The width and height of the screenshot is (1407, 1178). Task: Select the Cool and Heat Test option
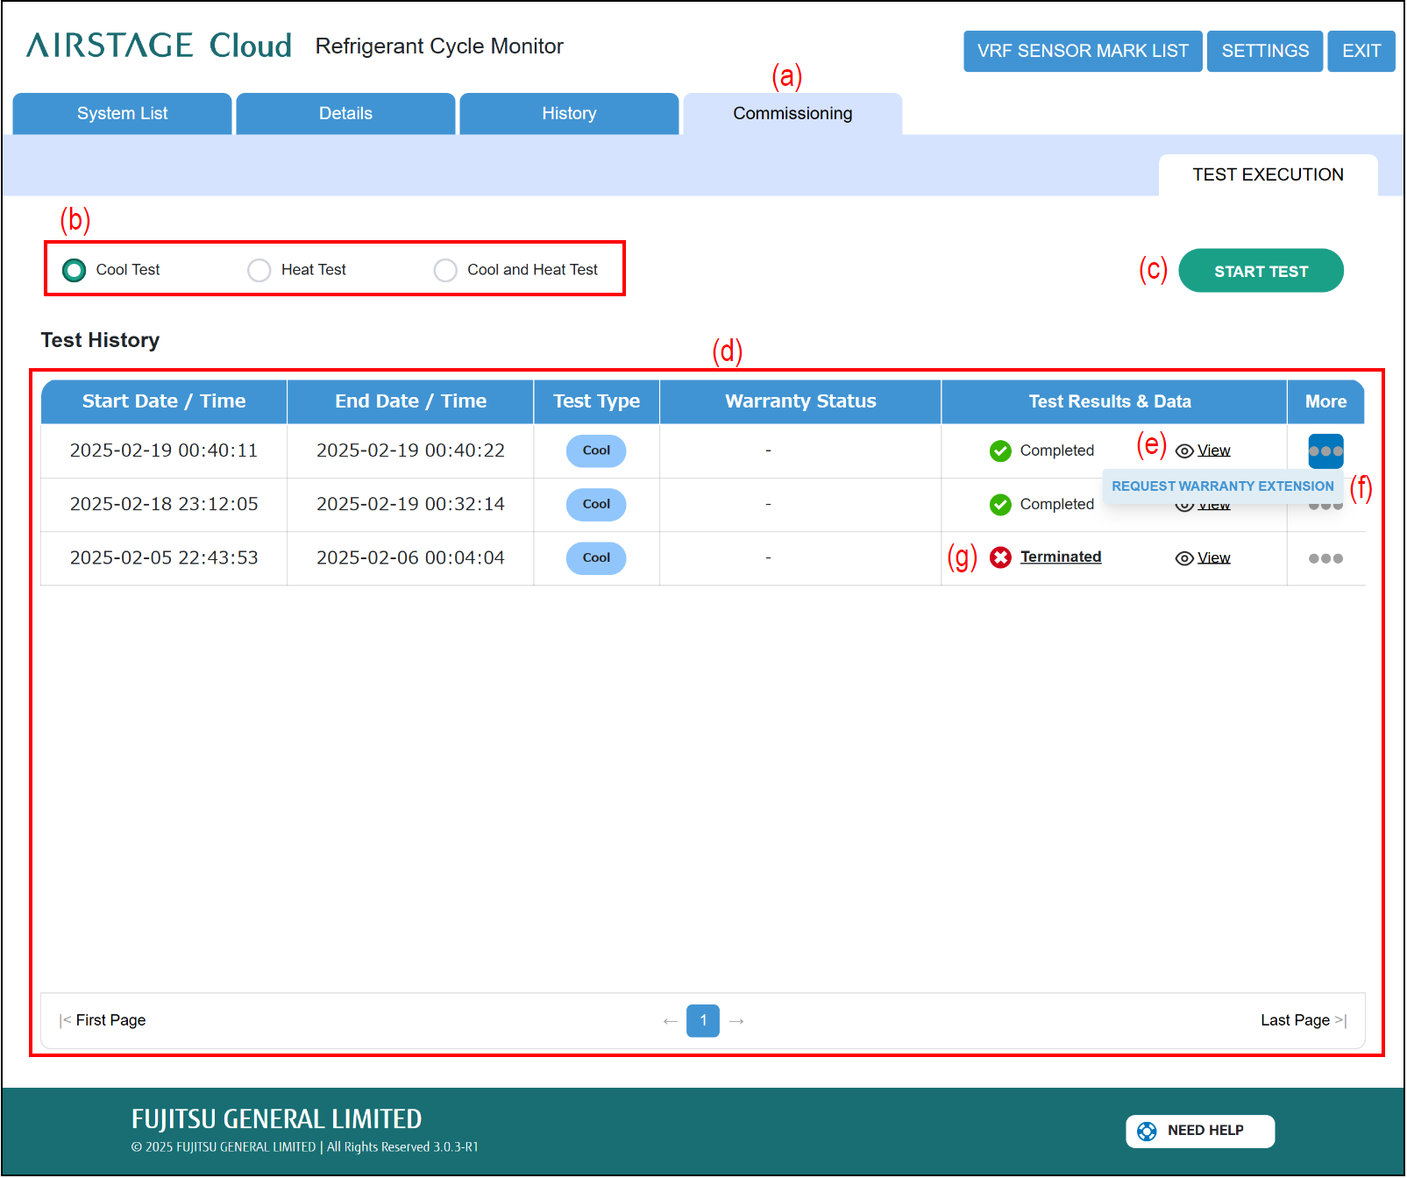click(x=445, y=271)
